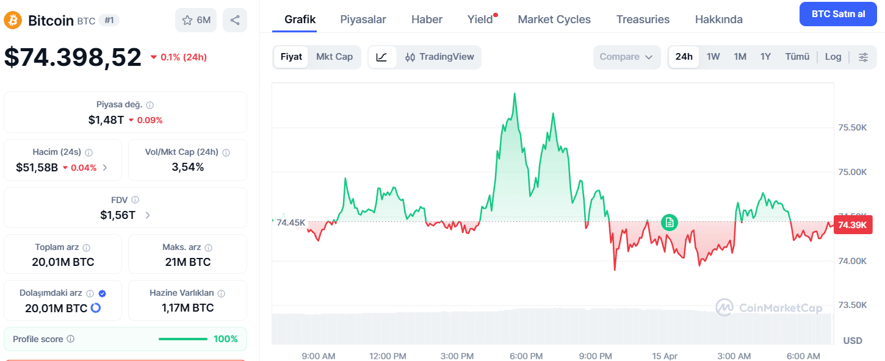Click the $1,48T market cap value
This screenshot has height=361, width=885.
[106, 120]
